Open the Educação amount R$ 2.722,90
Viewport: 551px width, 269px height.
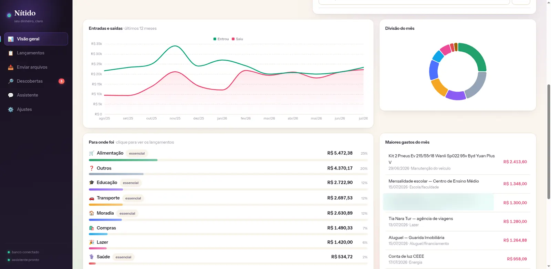[340, 183]
